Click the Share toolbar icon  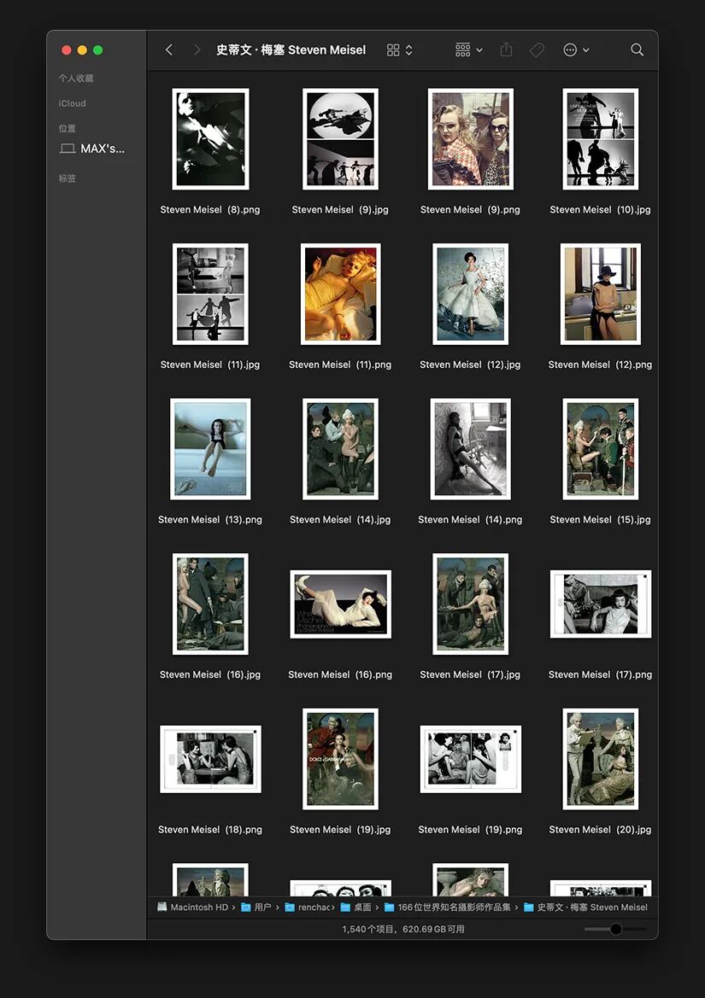[506, 50]
